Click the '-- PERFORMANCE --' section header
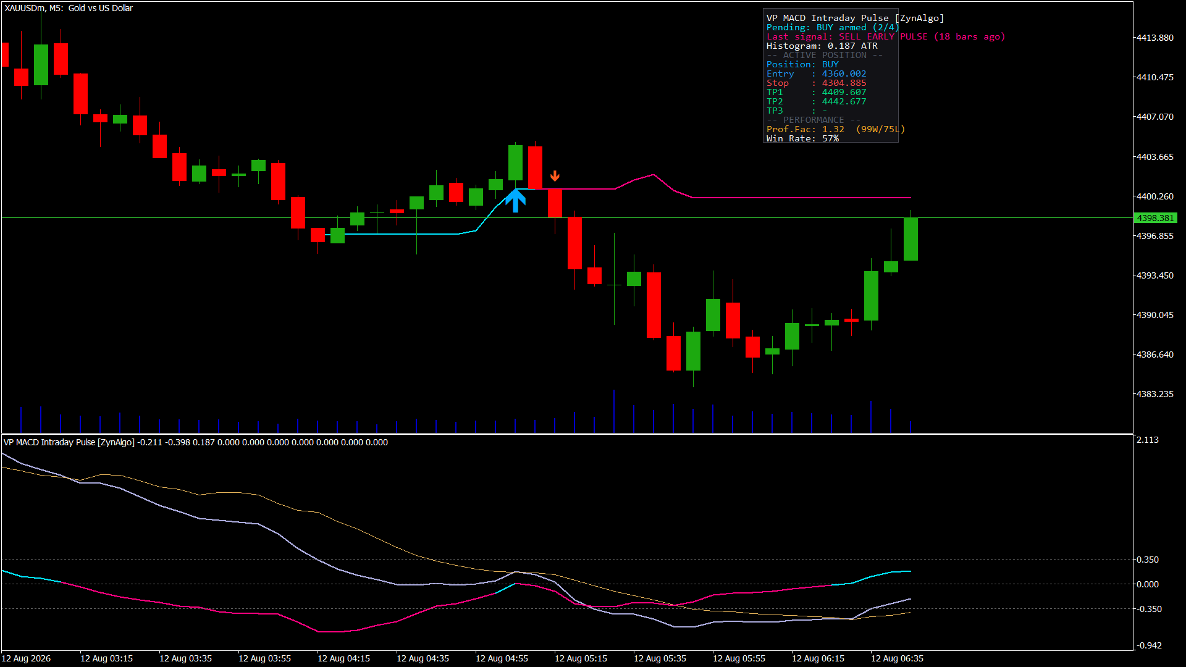This screenshot has height=667, width=1186. click(x=813, y=120)
